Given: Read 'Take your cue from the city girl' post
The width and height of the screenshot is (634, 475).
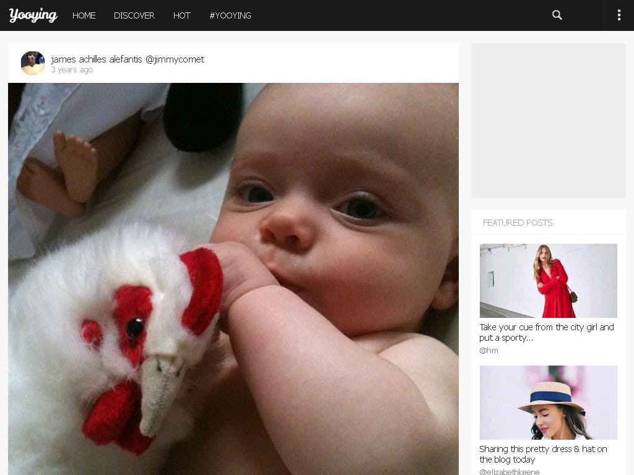Looking at the screenshot, I should 547,332.
